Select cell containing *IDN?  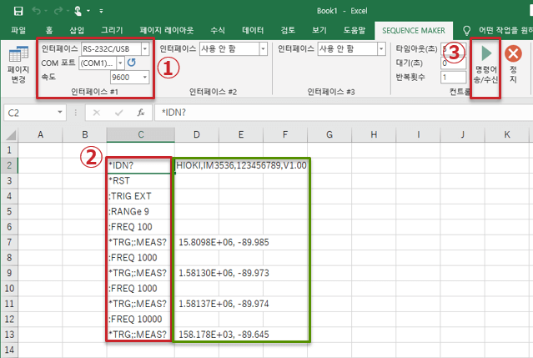(140, 165)
